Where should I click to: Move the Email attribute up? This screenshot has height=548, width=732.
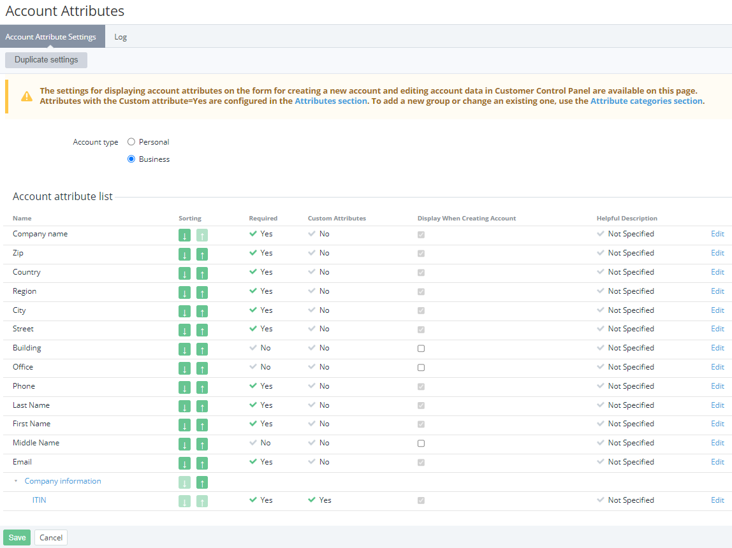(201, 463)
